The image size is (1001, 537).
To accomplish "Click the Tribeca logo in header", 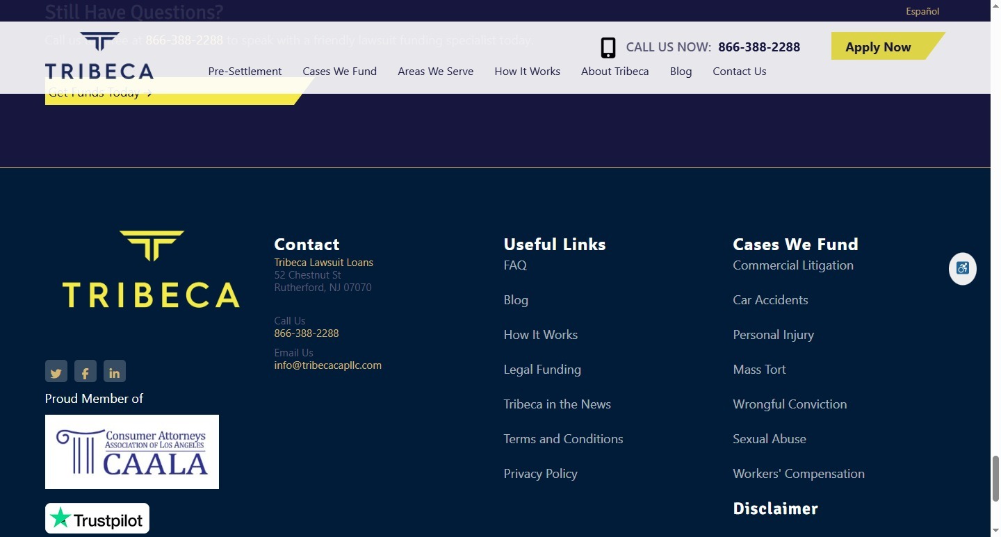I will tap(99, 56).
